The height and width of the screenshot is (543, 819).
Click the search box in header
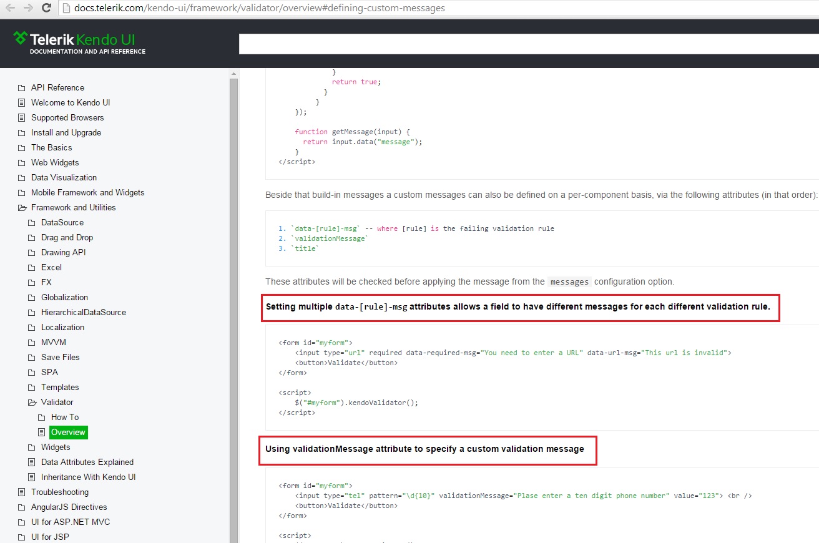click(529, 44)
